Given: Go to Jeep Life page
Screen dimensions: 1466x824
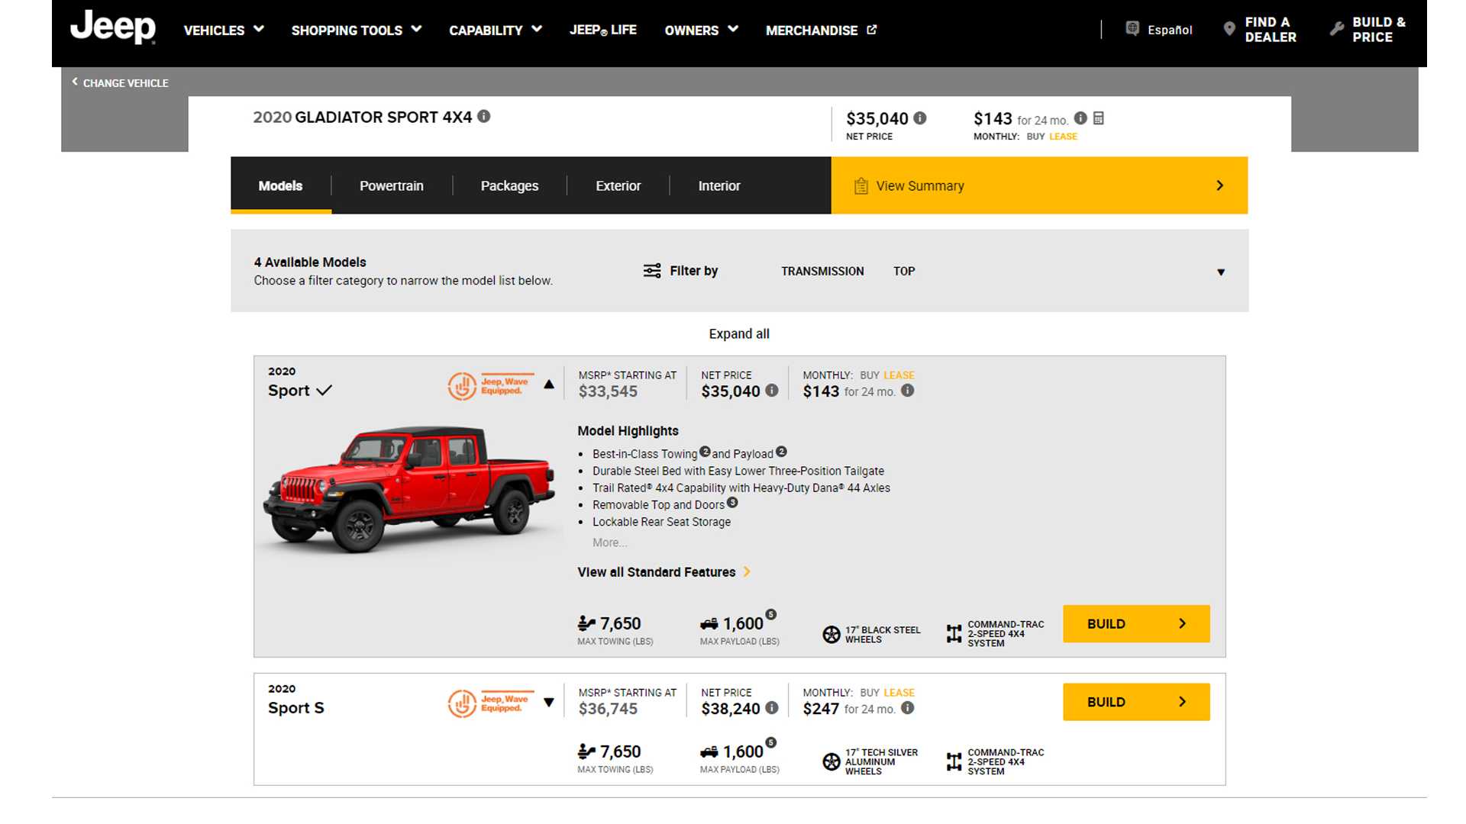Looking at the screenshot, I should click(x=602, y=31).
